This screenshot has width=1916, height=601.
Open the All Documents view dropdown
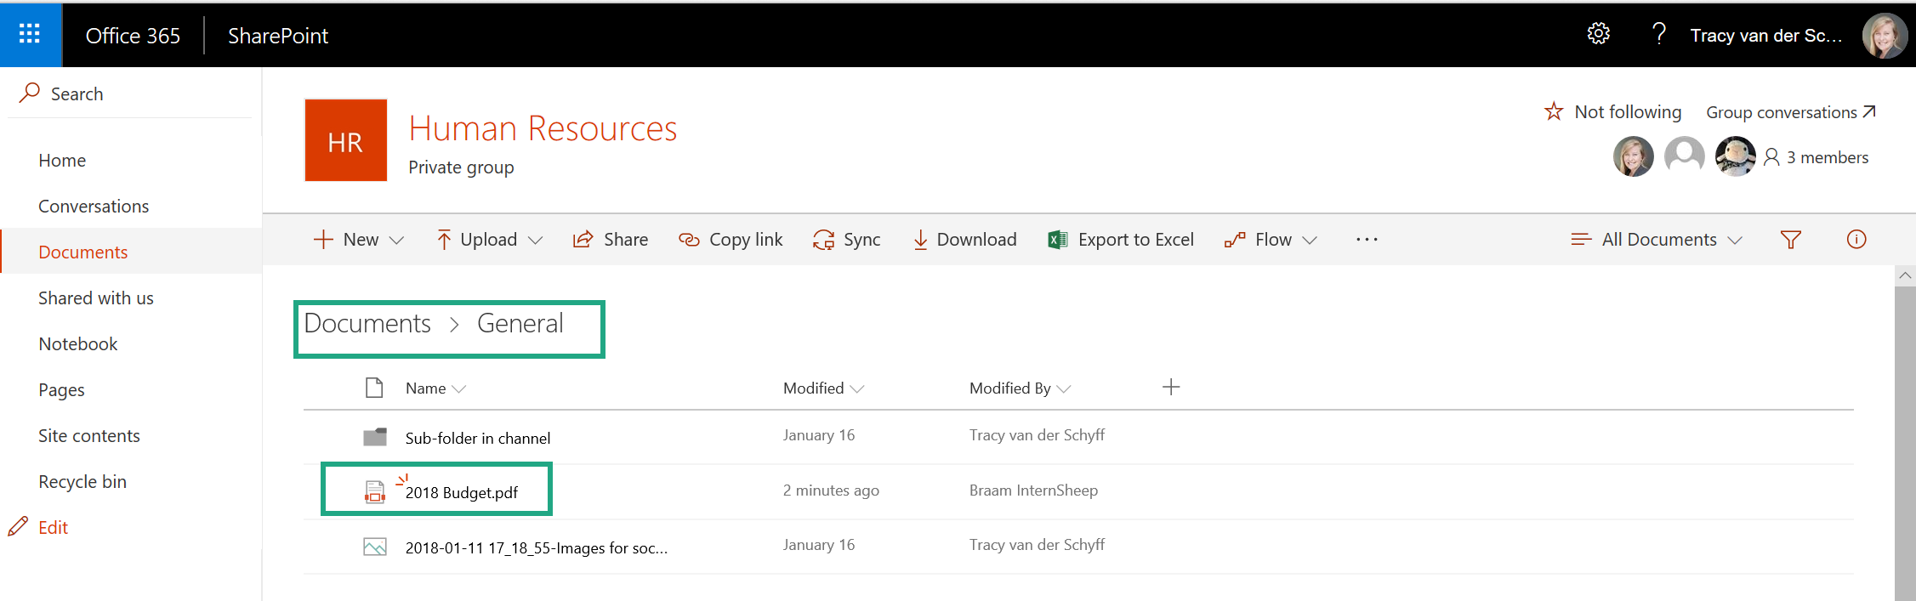point(1657,240)
